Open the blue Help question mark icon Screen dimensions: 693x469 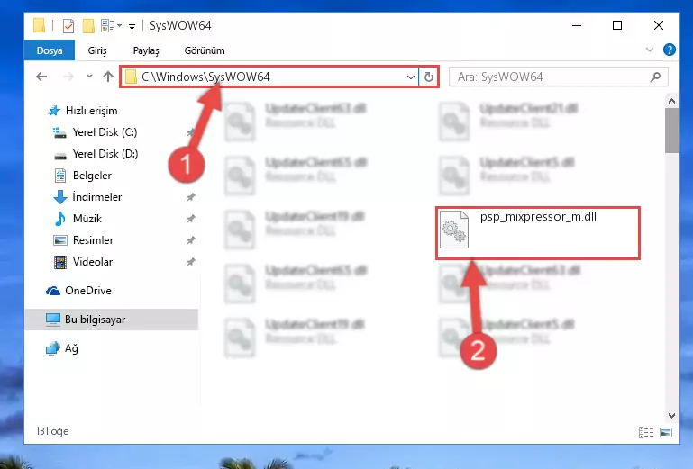[670, 50]
